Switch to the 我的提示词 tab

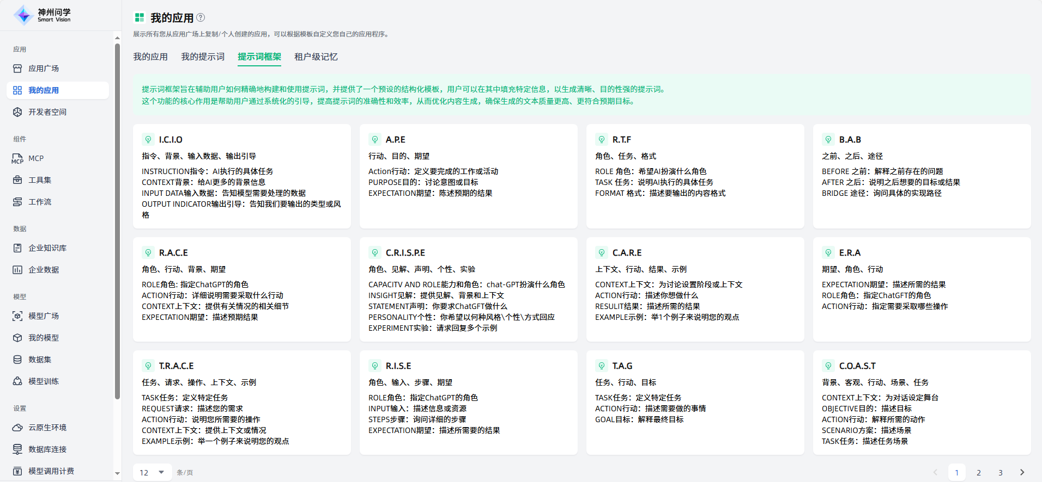tap(203, 57)
